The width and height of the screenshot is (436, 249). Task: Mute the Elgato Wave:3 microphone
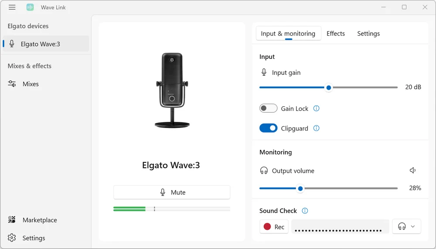(x=172, y=192)
